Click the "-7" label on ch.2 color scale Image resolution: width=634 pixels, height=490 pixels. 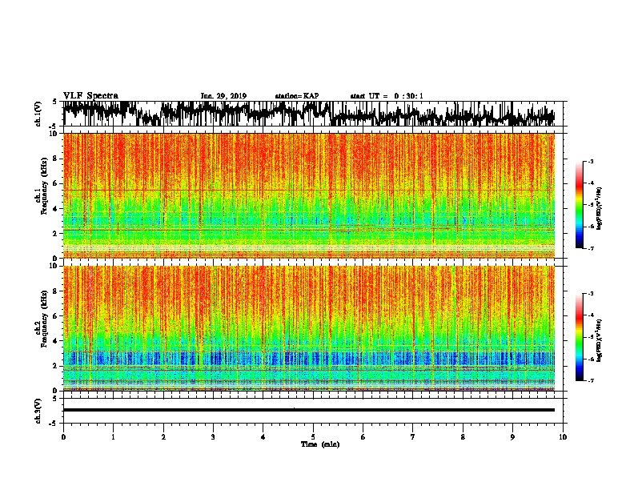591,380
